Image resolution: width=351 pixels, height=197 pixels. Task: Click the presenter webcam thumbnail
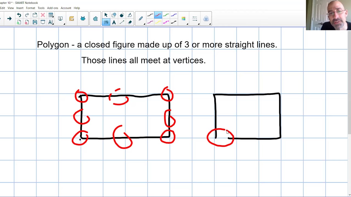[329, 15]
